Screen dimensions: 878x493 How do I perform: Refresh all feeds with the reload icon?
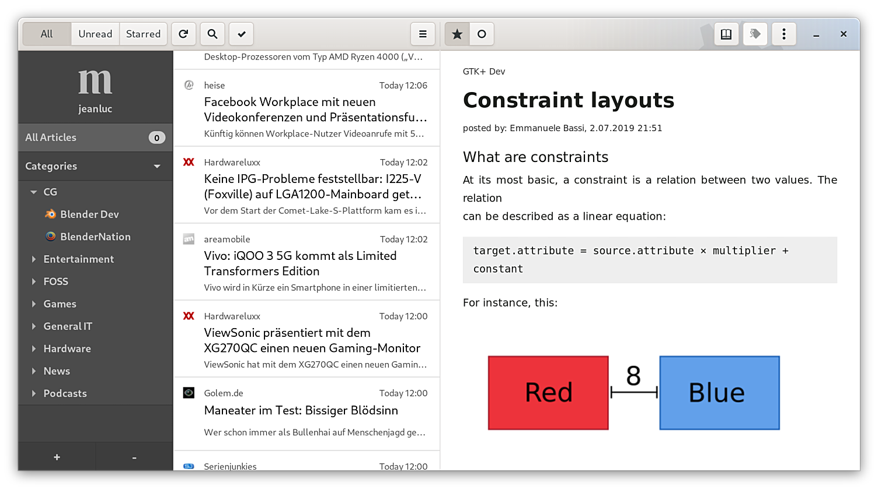183,34
